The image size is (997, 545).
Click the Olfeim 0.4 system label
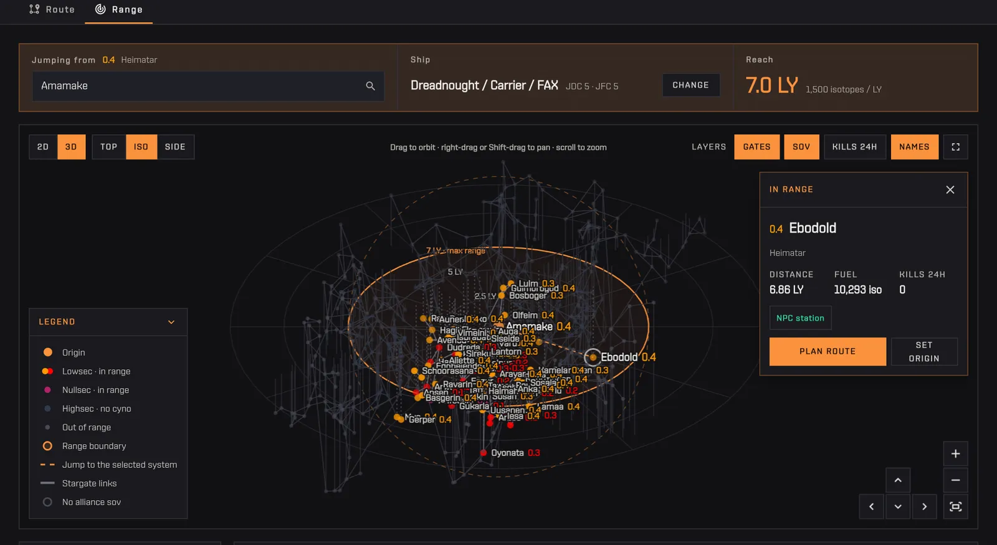pos(533,316)
